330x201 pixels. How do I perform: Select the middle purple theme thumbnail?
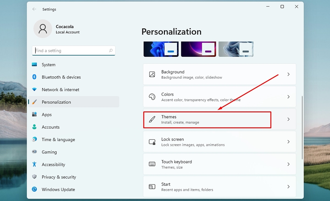pyautogui.click(x=198, y=49)
